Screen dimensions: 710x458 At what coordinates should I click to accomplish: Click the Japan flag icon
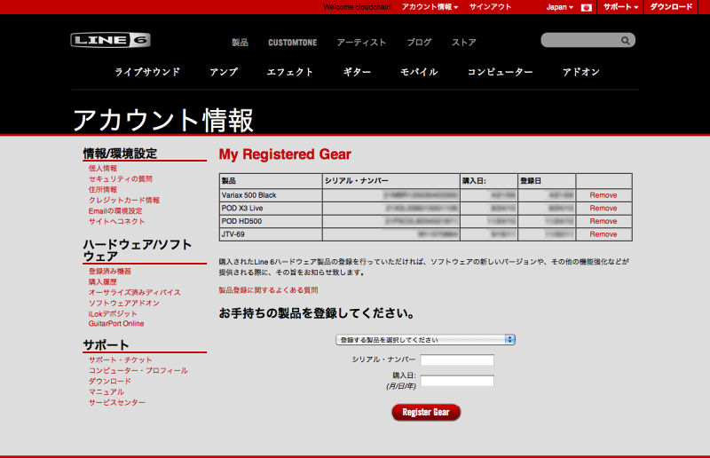click(586, 7)
